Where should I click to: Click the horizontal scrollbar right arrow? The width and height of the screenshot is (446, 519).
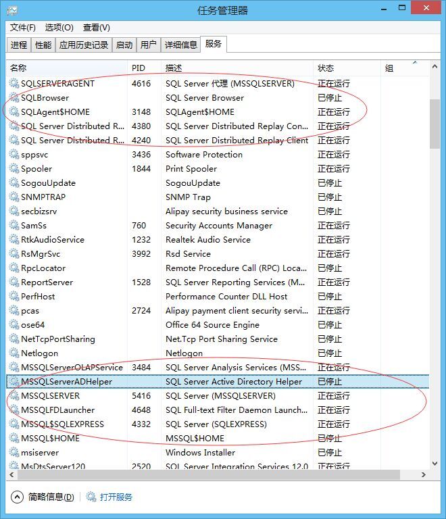click(424, 474)
